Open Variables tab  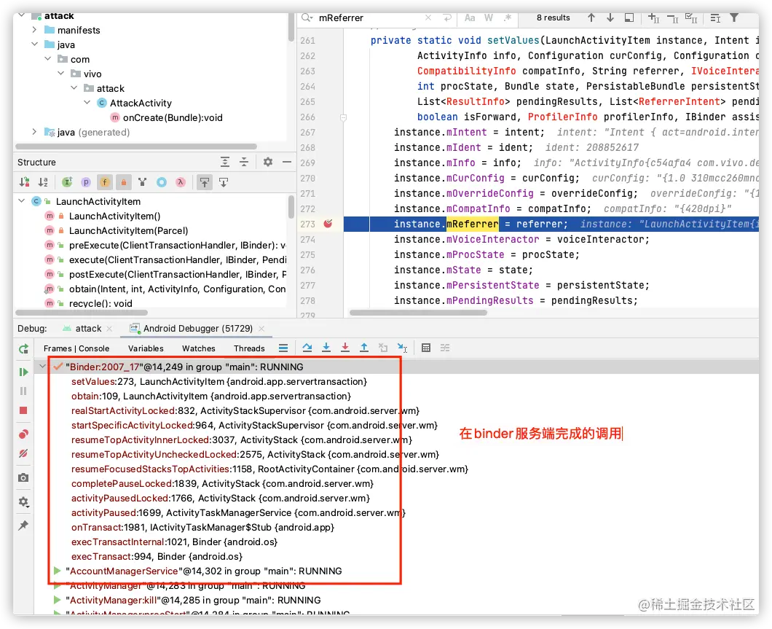[146, 348]
